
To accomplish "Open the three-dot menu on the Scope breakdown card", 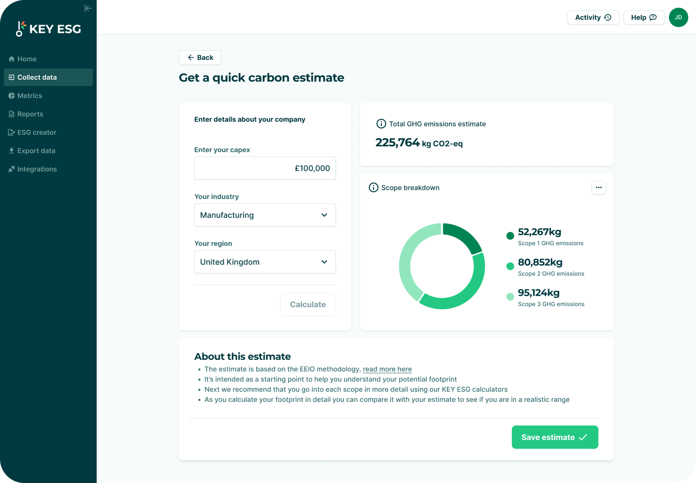I will pyautogui.click(x=599, y=187).
